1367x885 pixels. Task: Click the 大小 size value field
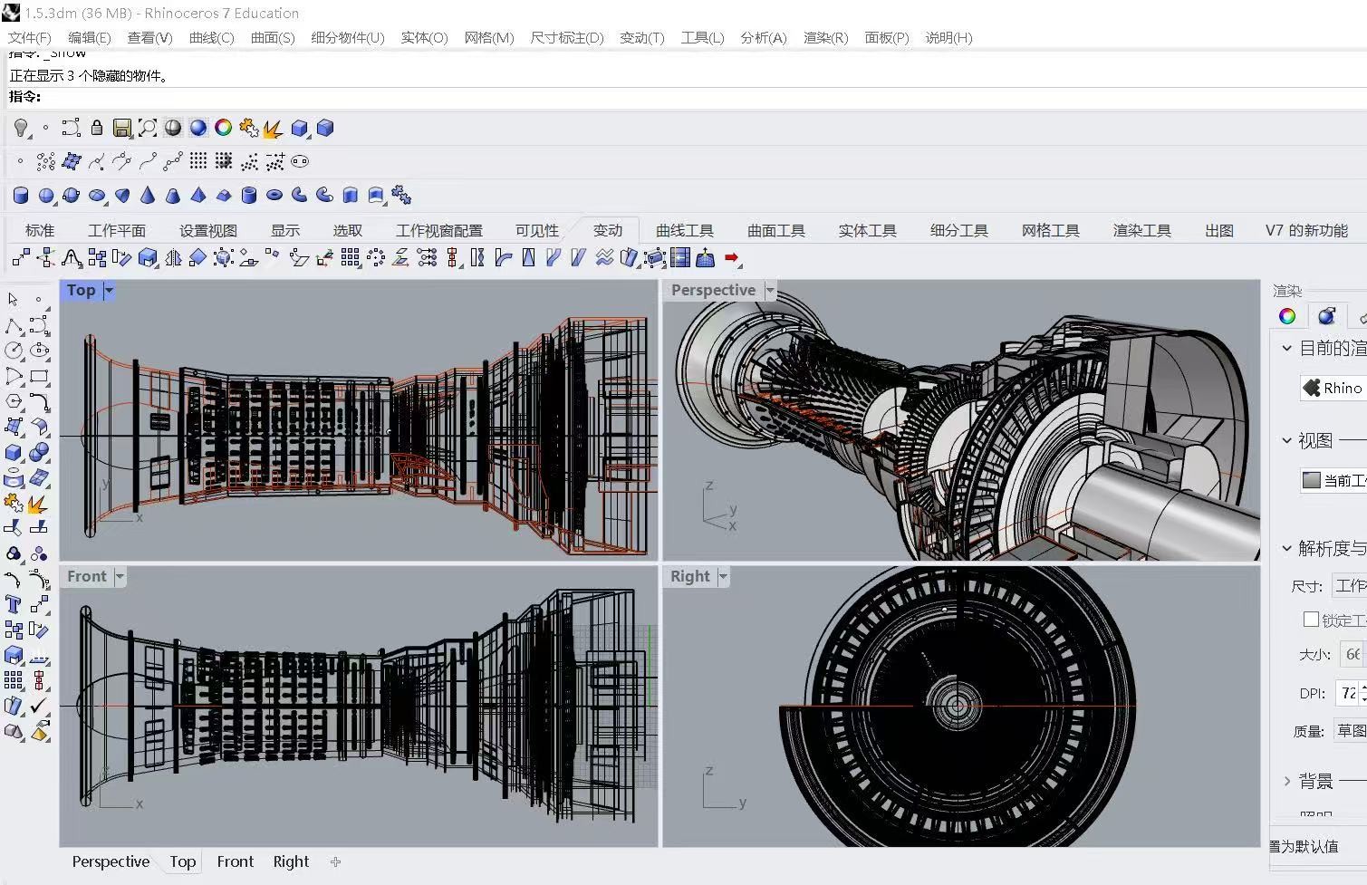pyautogui.click(x=1353, y=654)
